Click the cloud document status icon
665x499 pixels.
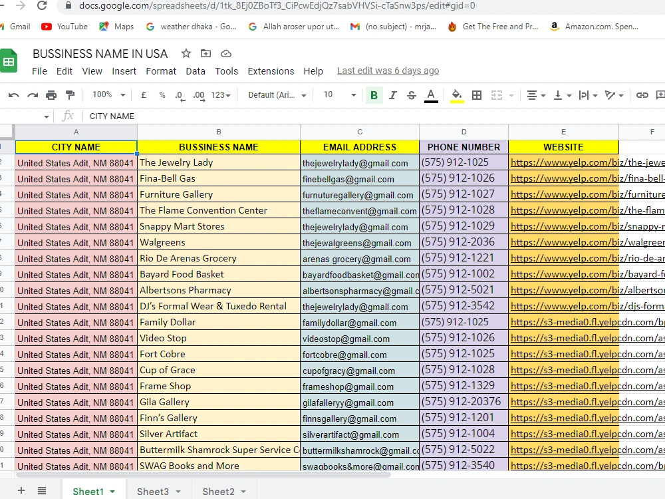click(x=226, y=53)
